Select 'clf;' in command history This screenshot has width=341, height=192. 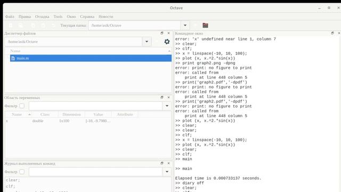click(x=11, y=186)
